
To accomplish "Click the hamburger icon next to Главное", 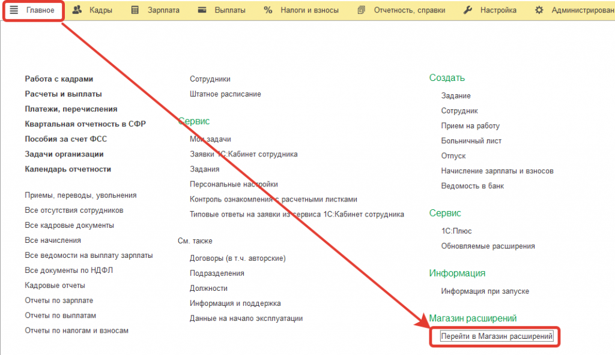I will (14, 10).
